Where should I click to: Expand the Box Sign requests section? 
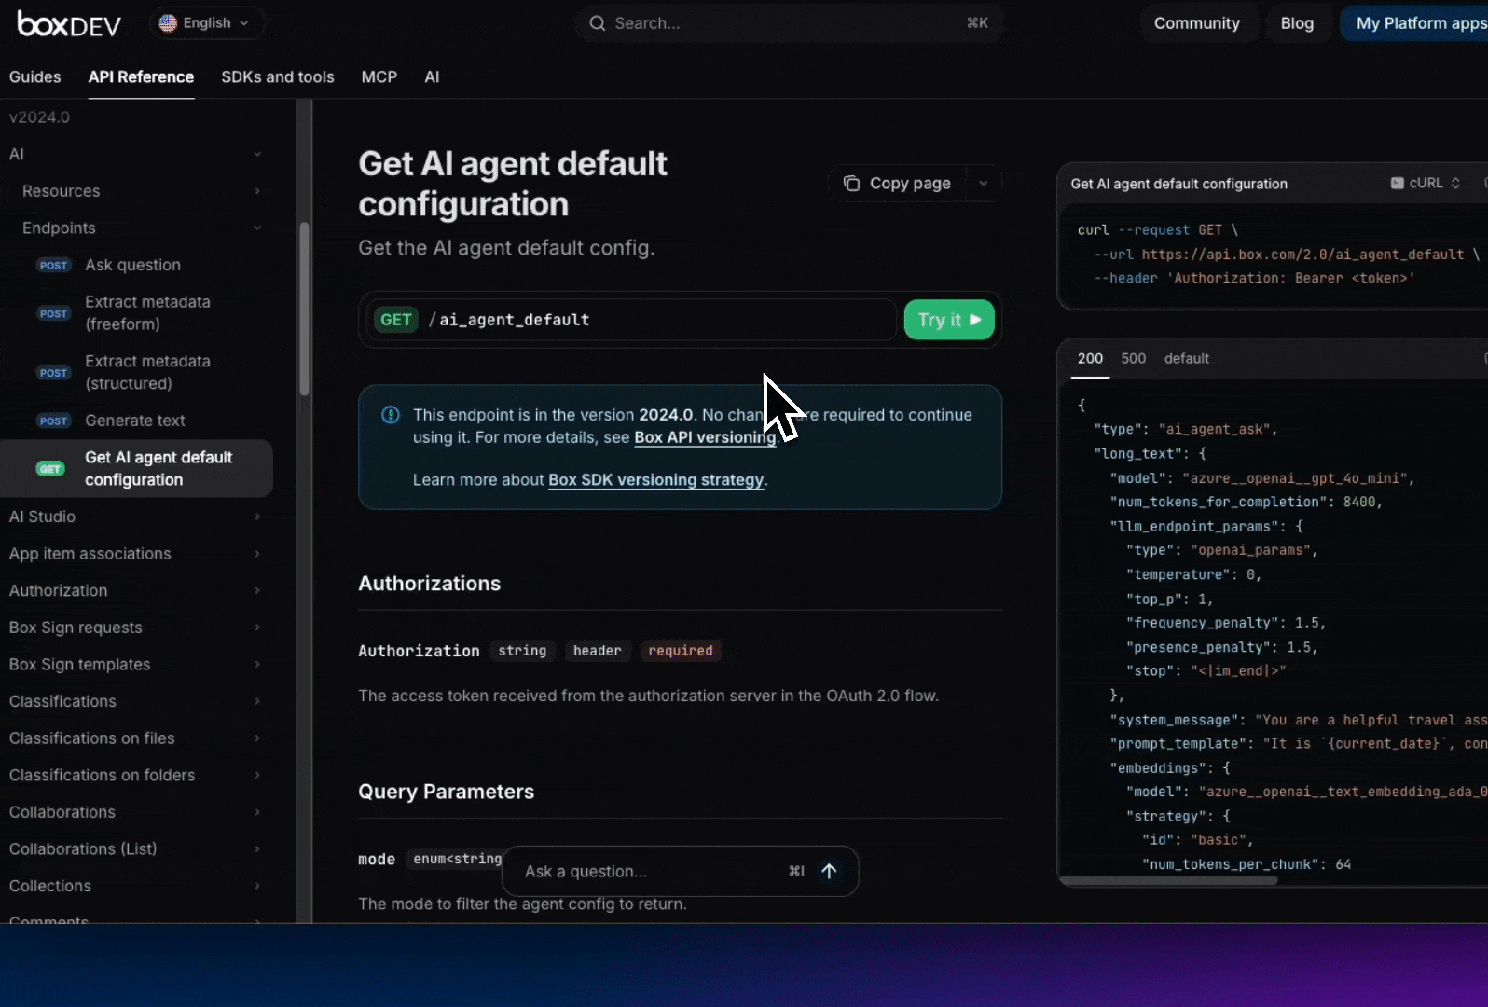(136, 628)
